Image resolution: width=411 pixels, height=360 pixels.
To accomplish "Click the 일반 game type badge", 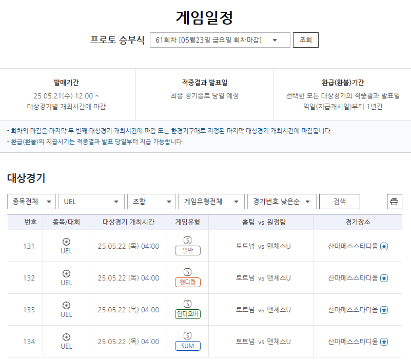I will (x=187, y=251).
